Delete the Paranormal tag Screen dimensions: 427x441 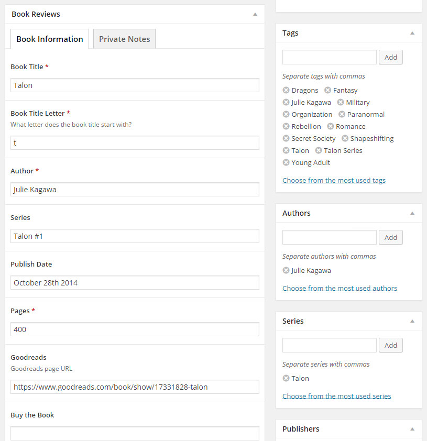(342, 114)
